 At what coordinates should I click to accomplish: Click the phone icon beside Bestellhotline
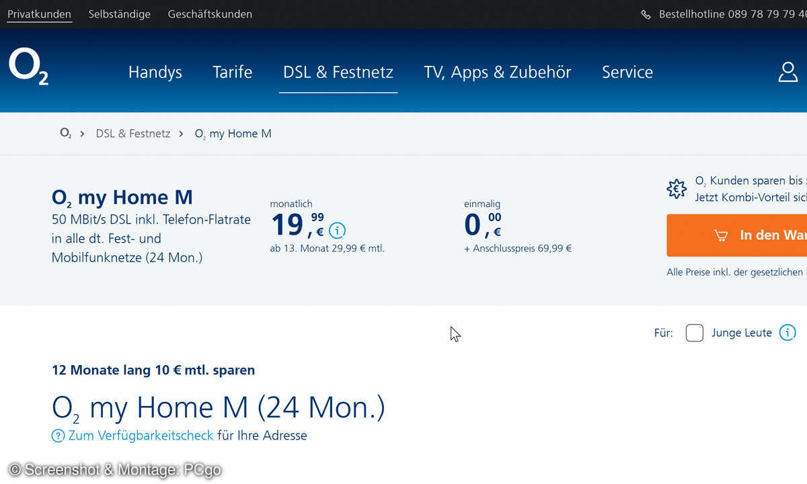[x=646, y=14]
